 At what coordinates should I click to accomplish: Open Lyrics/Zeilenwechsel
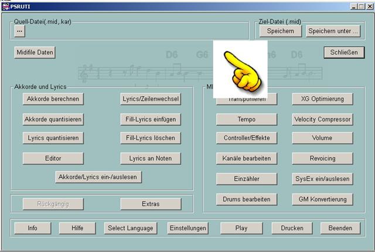[150, 99]
